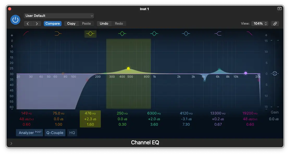Click the teal parametric band icon
The width and height of the screenshot is (290, 155).
154,33
